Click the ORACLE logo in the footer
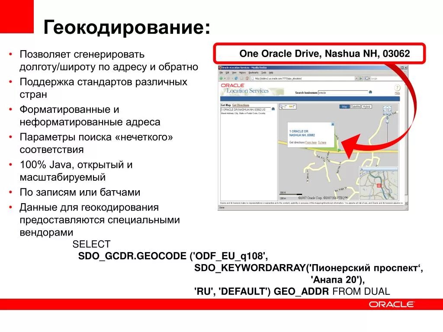This screenshot has width=443, height=332. [x=392, y=304]
